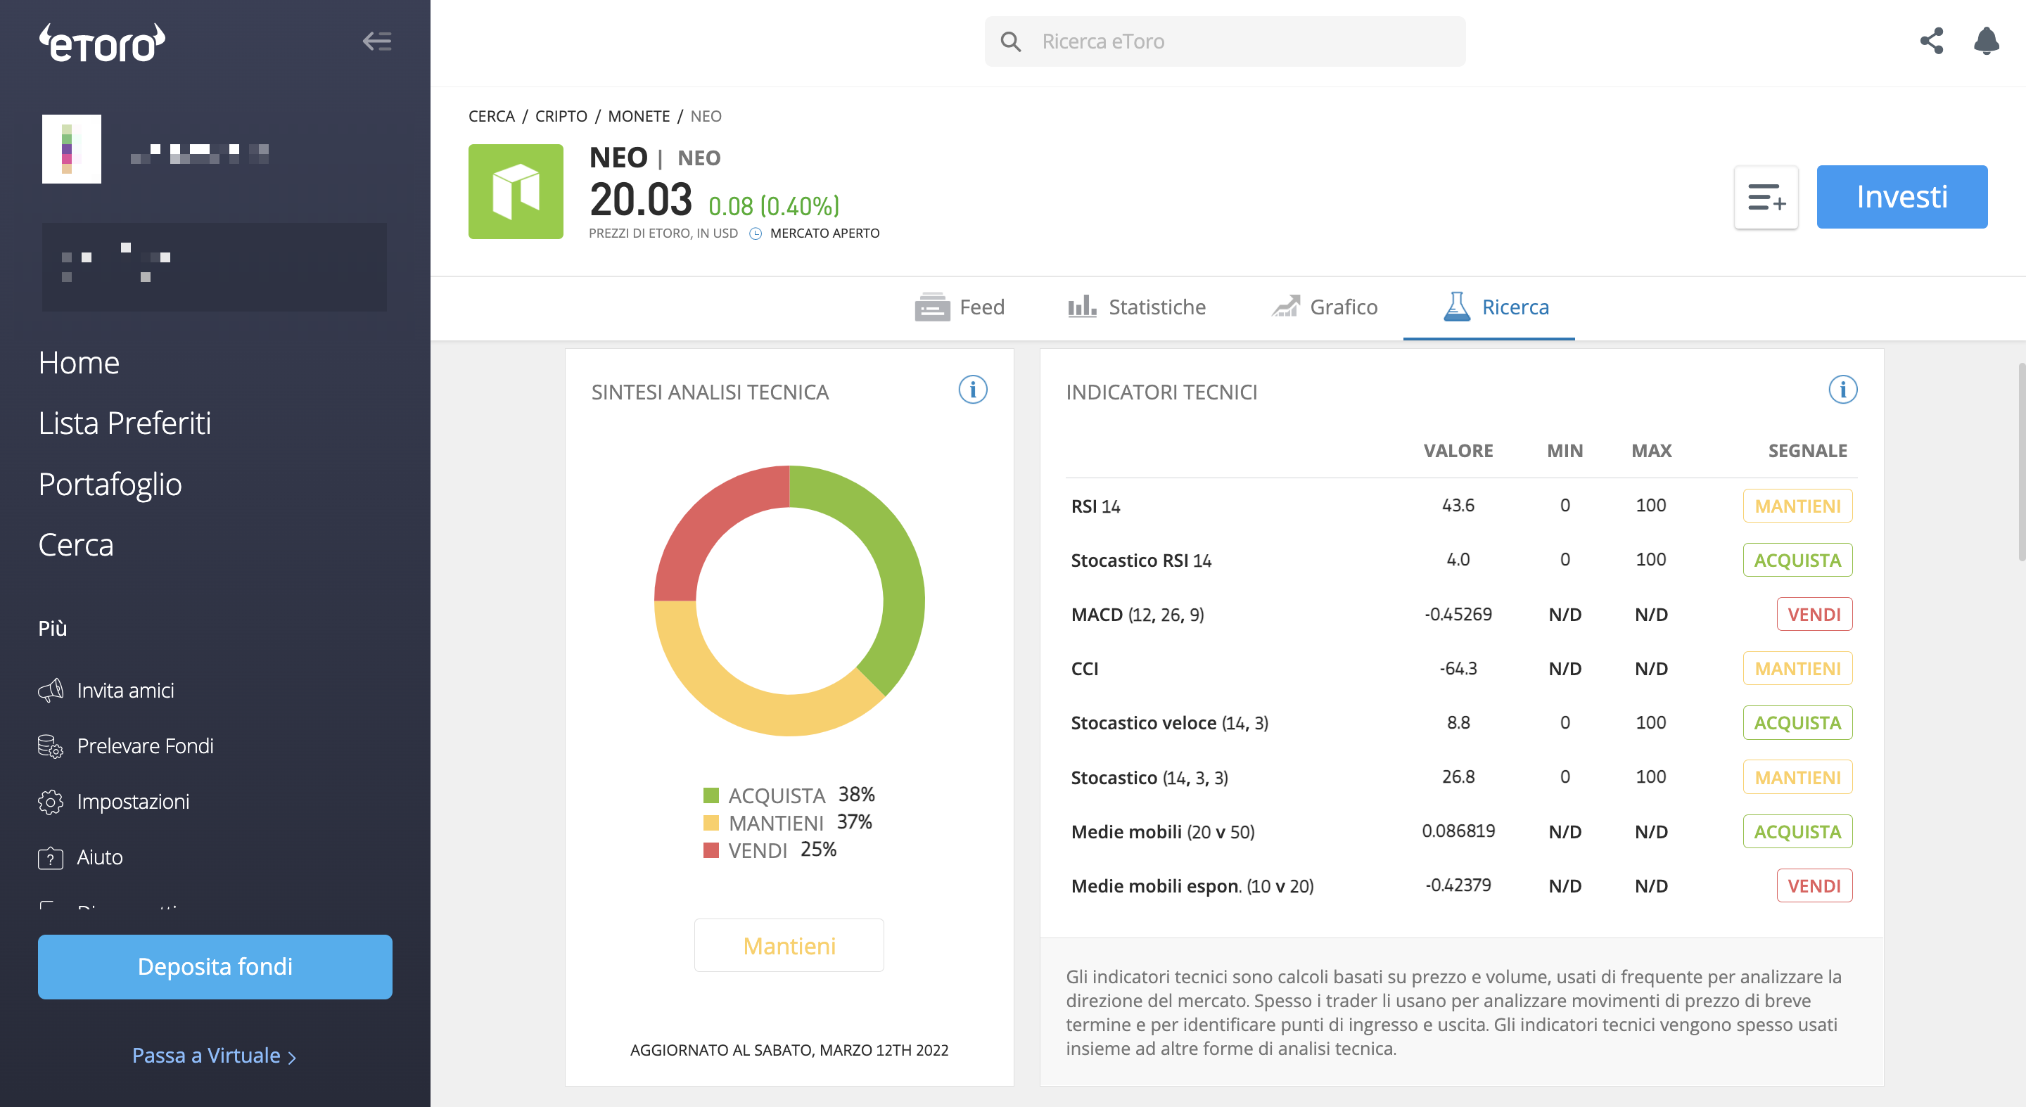The image size is (2026, 1107).
Task: Click the add-to-watchlist list icon button
Action: [1766, 196]
